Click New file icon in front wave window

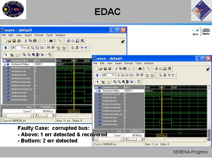tap(97, 69)
